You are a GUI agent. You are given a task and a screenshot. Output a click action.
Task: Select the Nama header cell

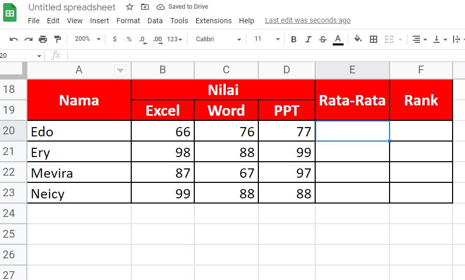(x=79, y=100)
